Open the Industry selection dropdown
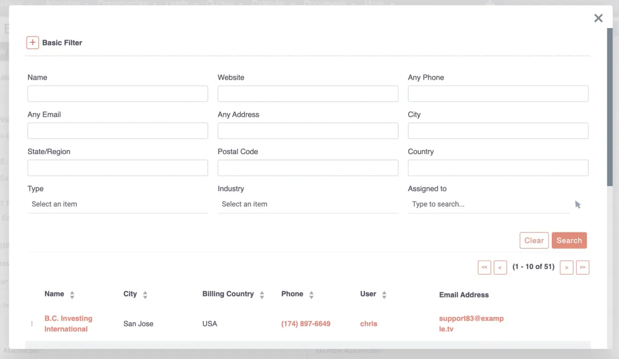This screenshot has height=359, width=619. tap(308, 204)
